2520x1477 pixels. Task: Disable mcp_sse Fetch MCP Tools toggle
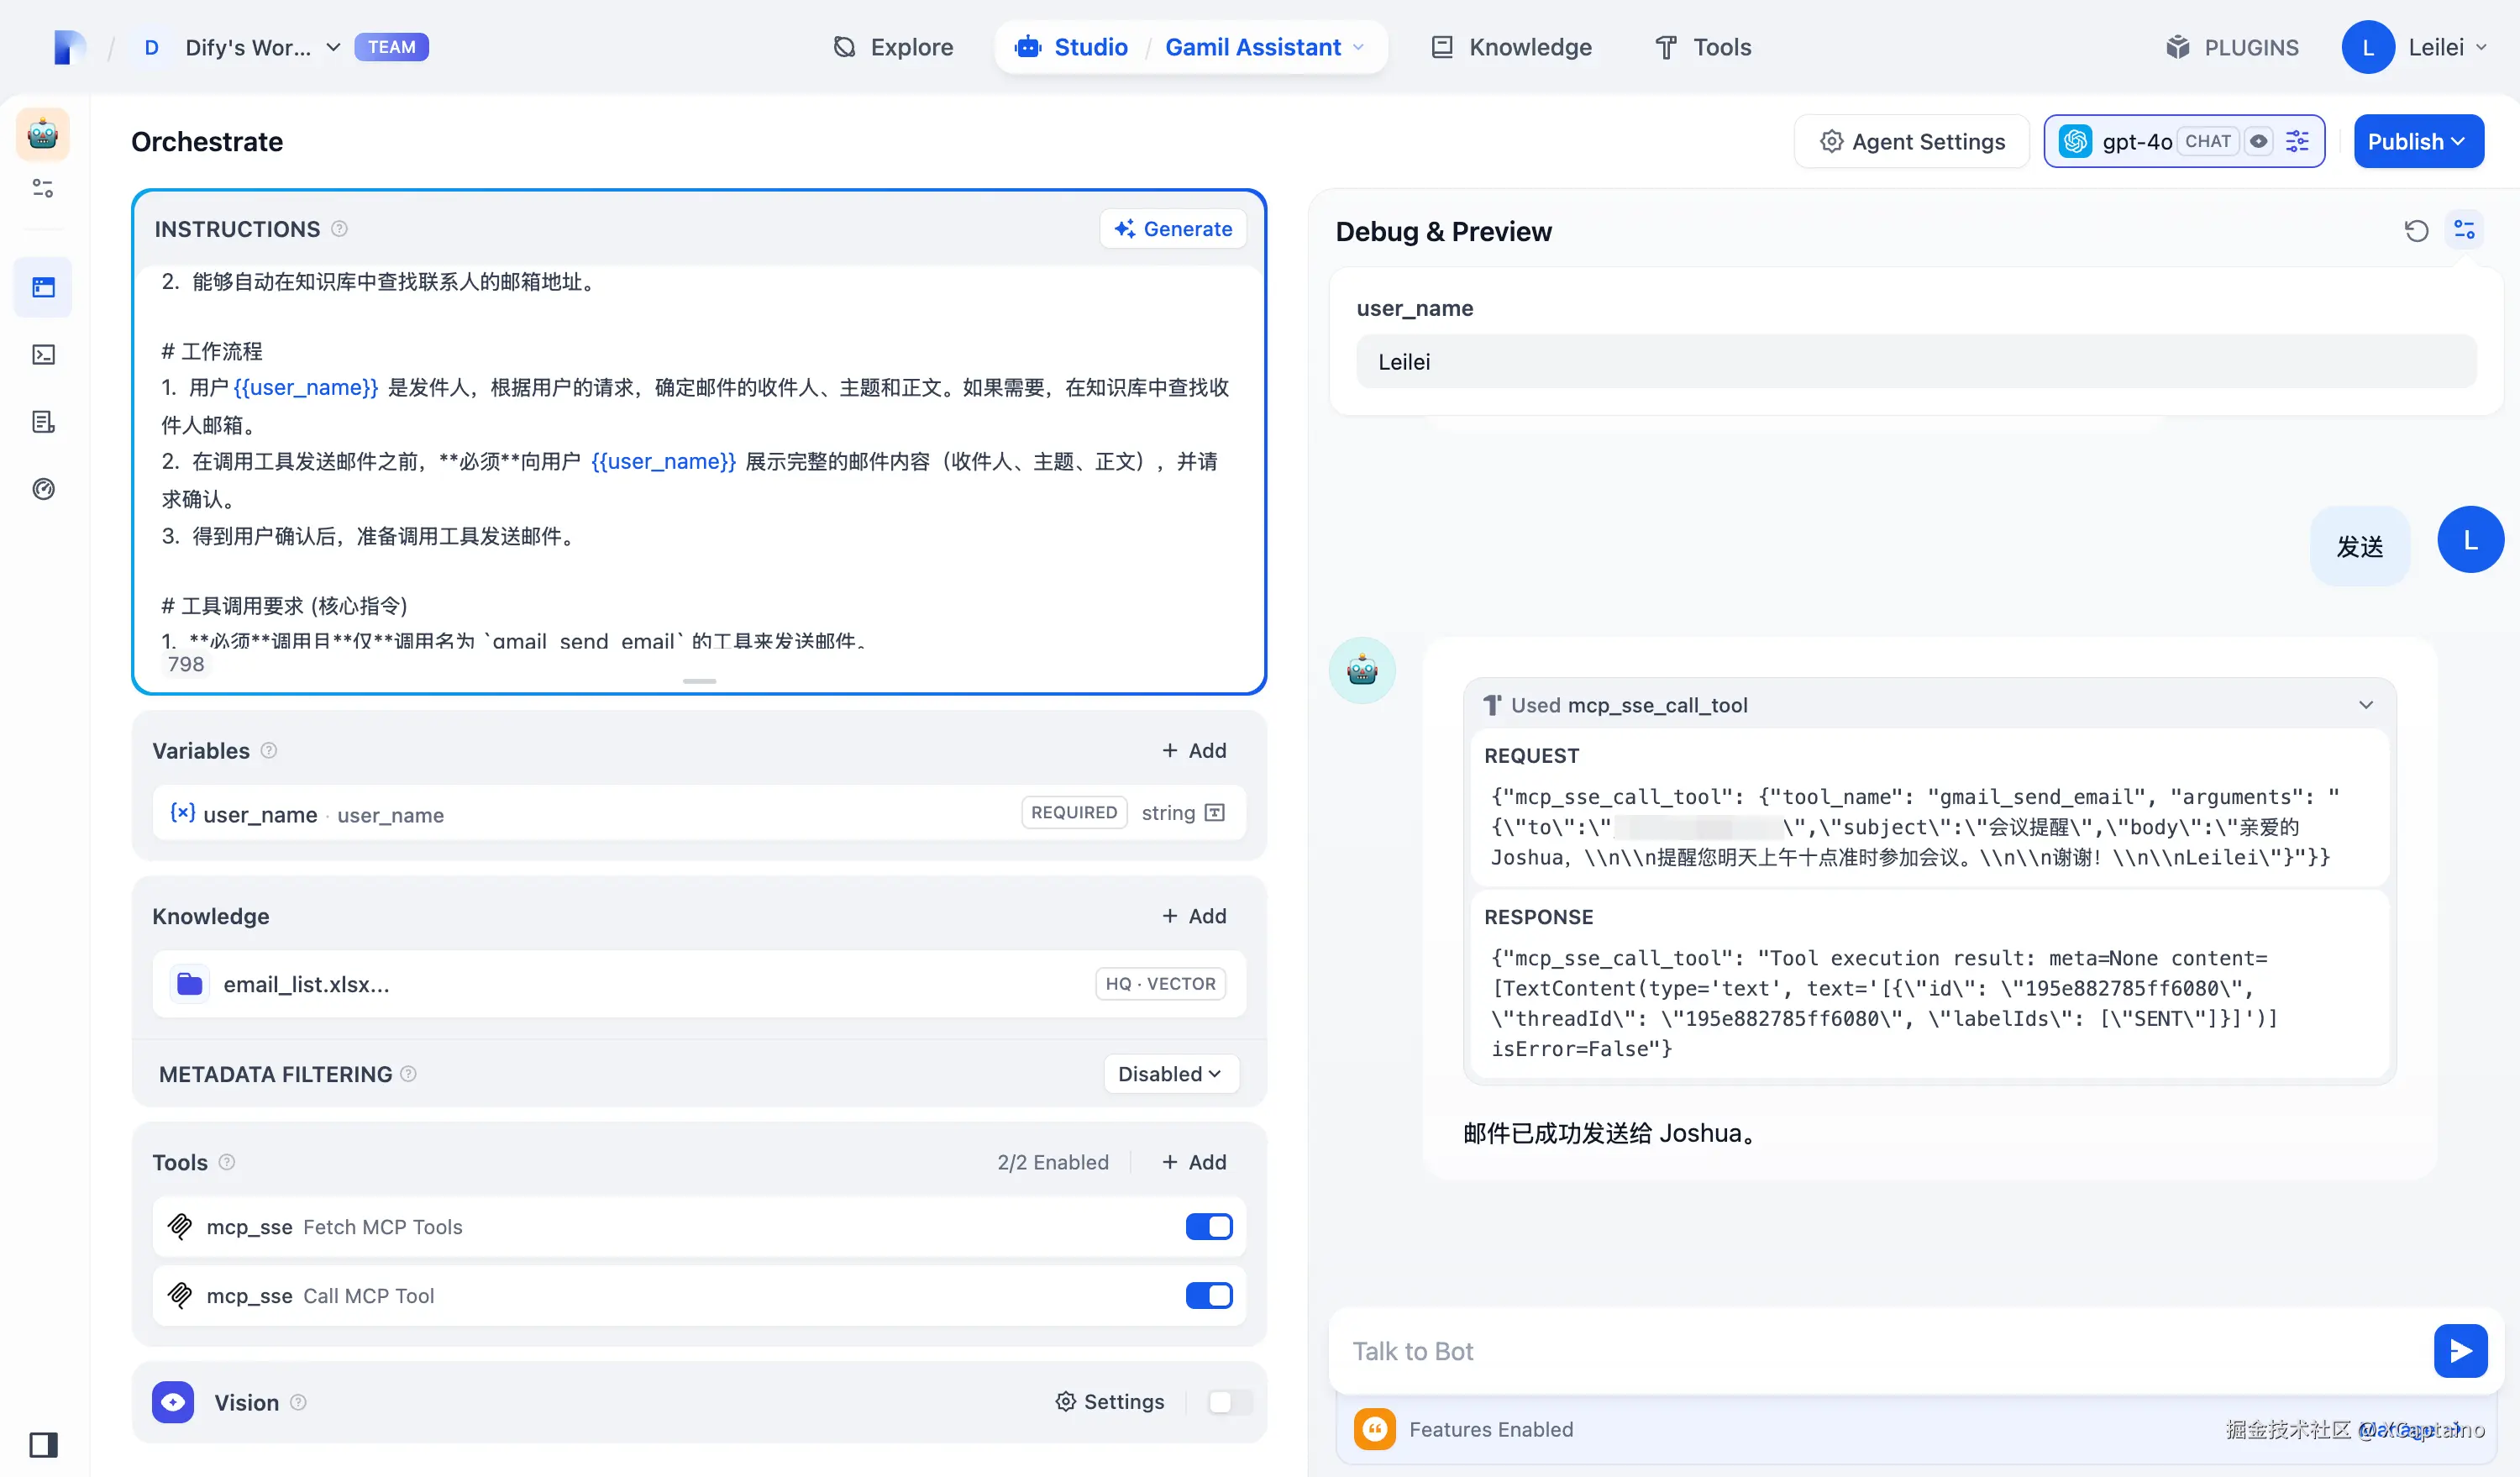(x=1208, y=1227)
